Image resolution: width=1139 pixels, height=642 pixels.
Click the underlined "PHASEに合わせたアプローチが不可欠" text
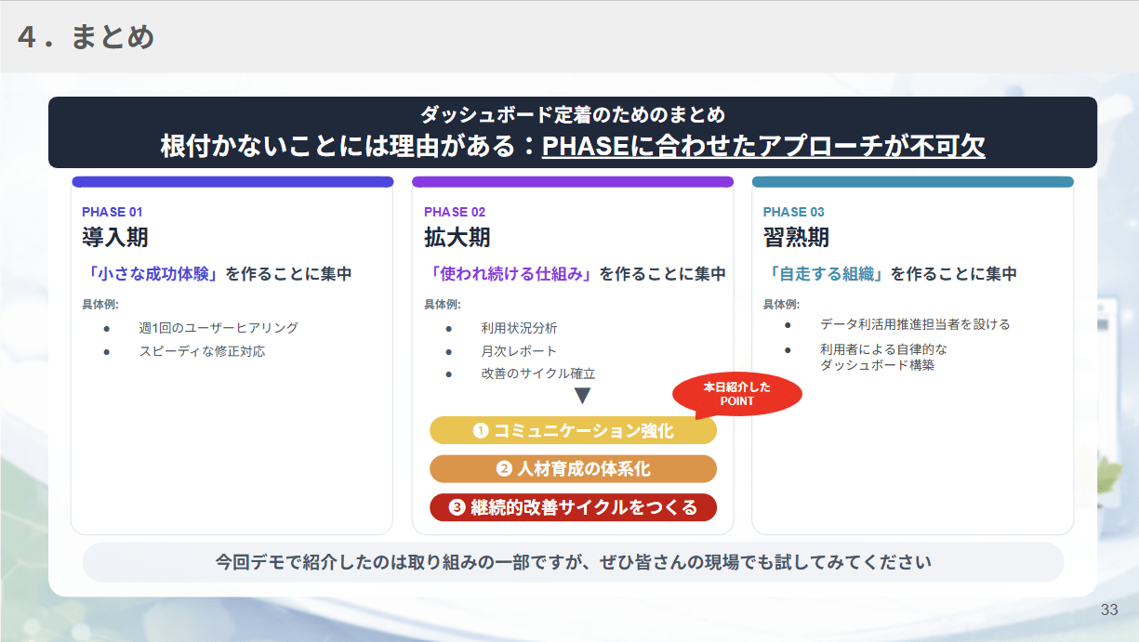coord(763,147)
